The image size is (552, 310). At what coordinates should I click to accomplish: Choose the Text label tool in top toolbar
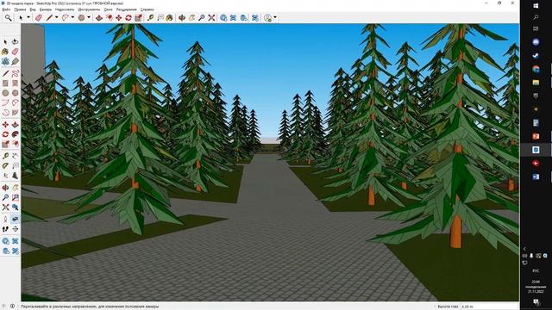(x=160, y=17)
